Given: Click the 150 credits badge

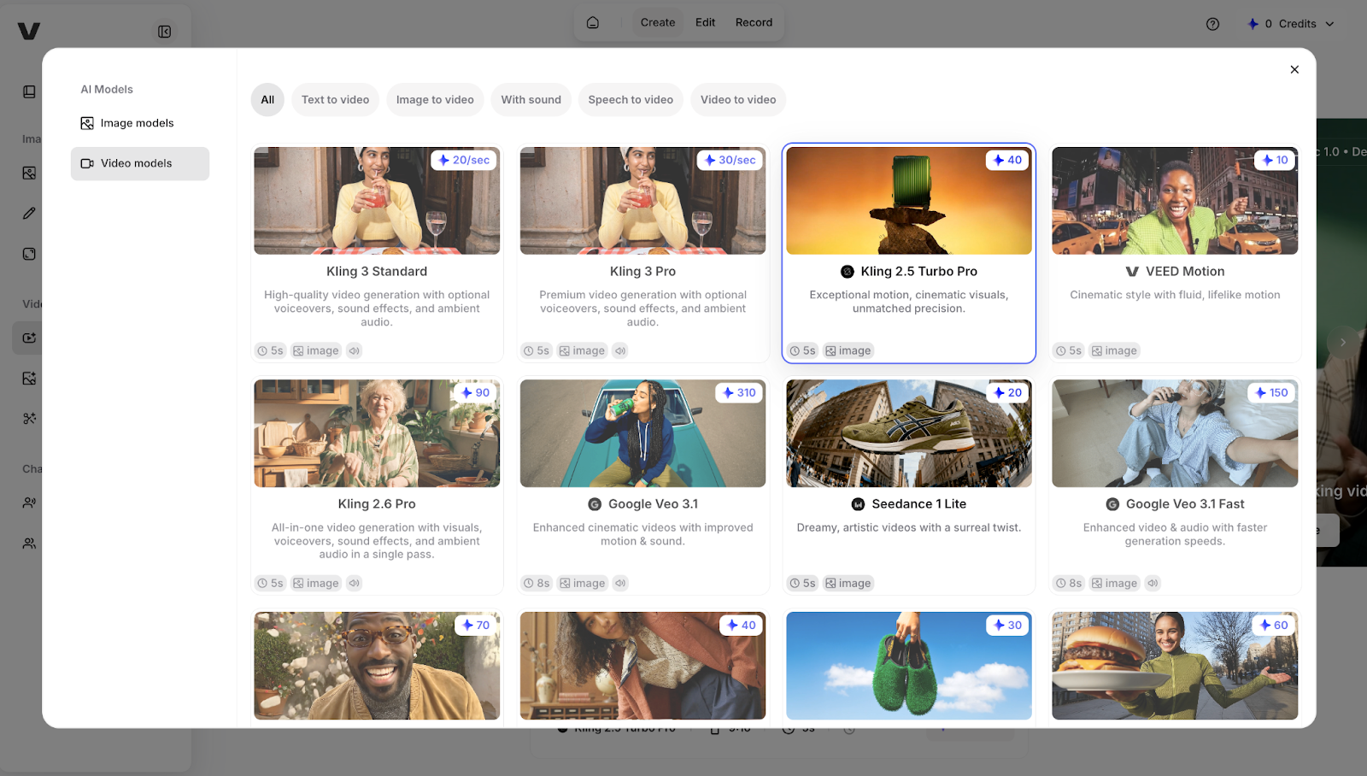Looking at the screenshot, I should [1271, 392].
